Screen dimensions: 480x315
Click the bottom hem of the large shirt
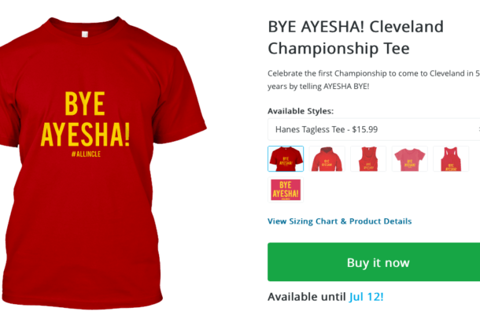(x=83, y=300)
